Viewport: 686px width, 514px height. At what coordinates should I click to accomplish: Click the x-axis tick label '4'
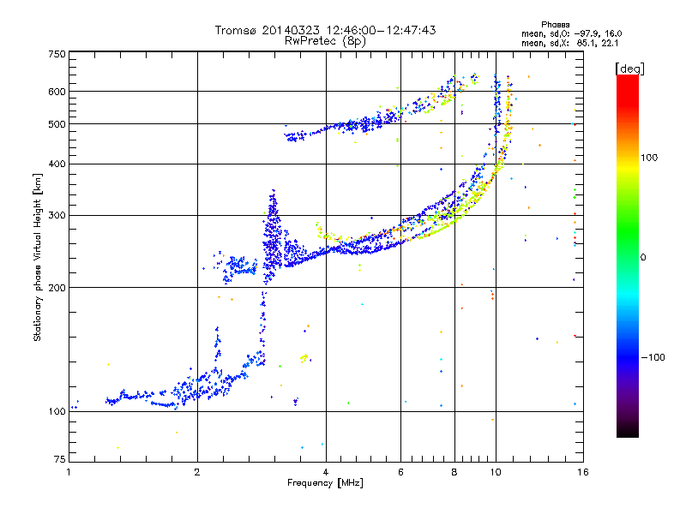326,472
